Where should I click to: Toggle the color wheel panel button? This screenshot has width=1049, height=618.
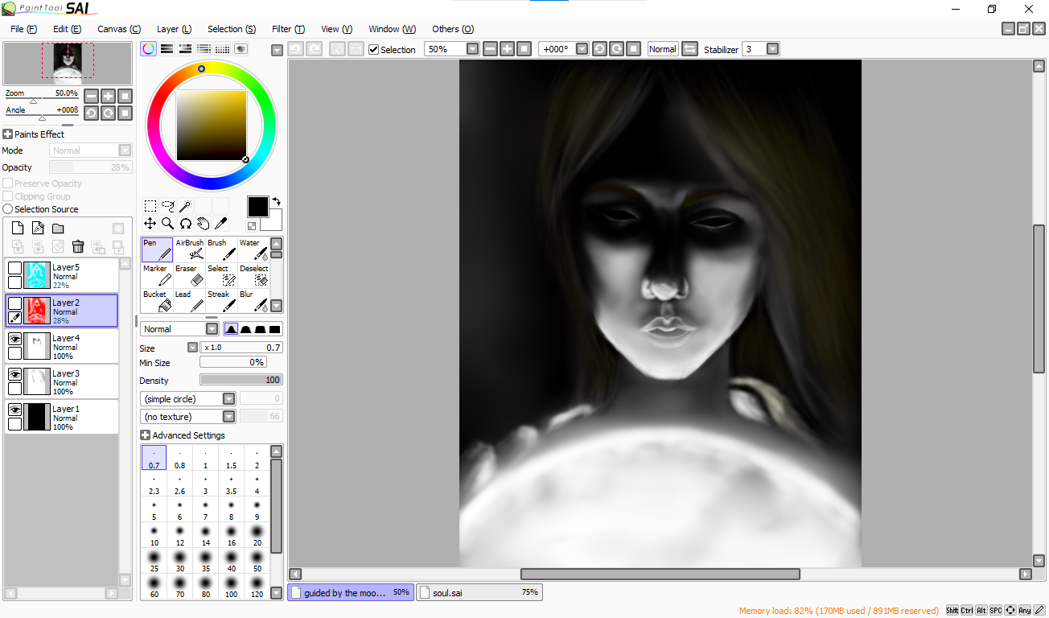(148, 49)
